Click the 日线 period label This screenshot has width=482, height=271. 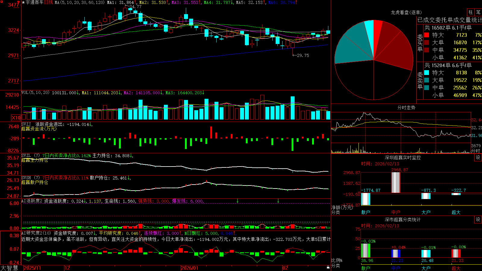click(49, 2)
